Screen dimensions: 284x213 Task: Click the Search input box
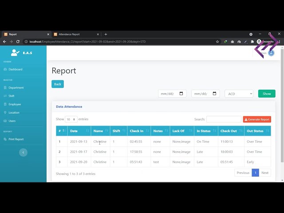click(x=224, y=119)
